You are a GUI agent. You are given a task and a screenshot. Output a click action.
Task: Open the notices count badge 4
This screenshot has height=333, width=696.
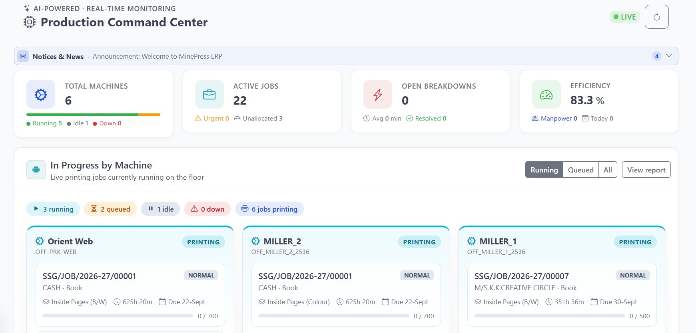point(657,56)
